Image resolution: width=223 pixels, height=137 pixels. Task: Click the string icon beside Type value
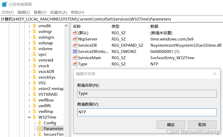pyautogui.click(x=75, y=64)
